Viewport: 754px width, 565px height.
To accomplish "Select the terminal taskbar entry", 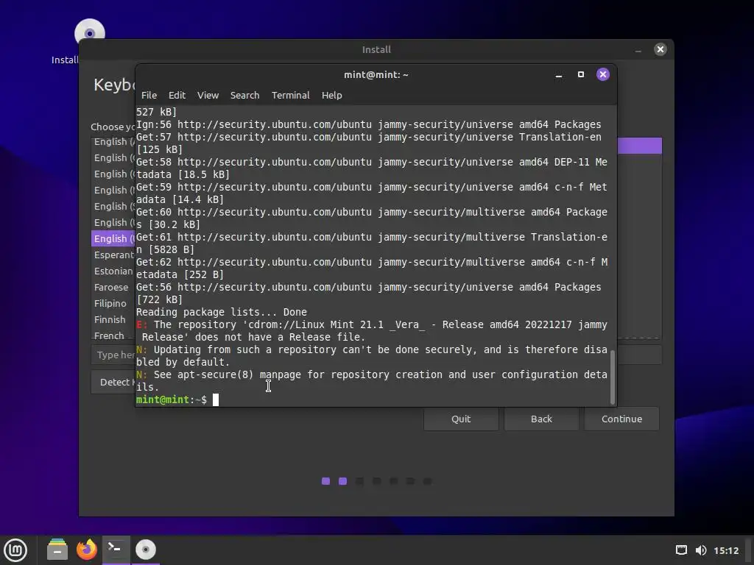I will pyautogui.click(x=116, y=550).
